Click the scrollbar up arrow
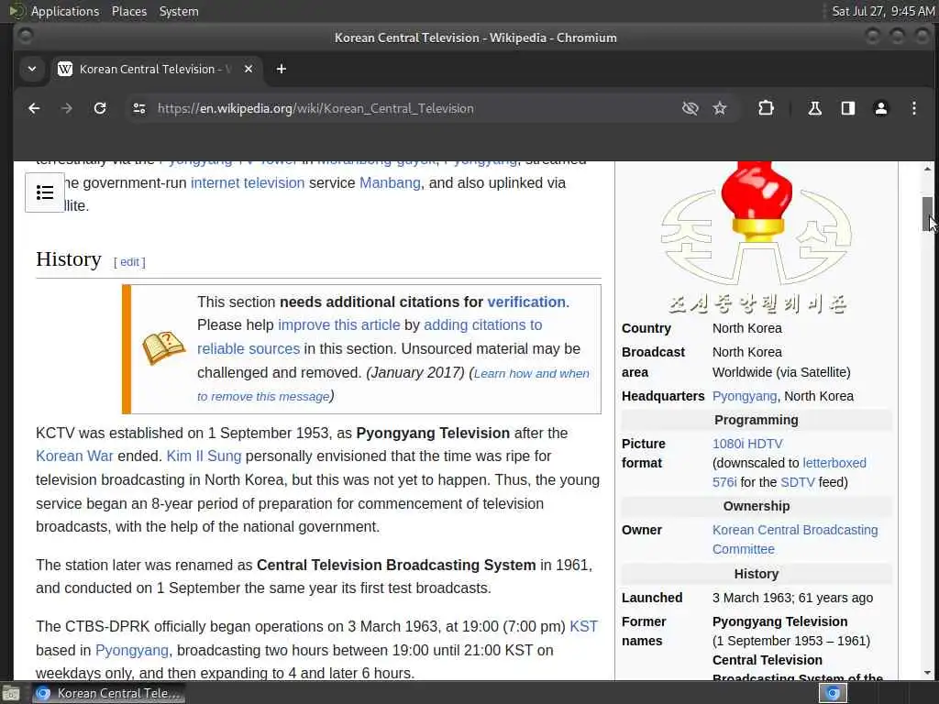The image size is (939, 704). pyautogui.click(x=927, y=169)
